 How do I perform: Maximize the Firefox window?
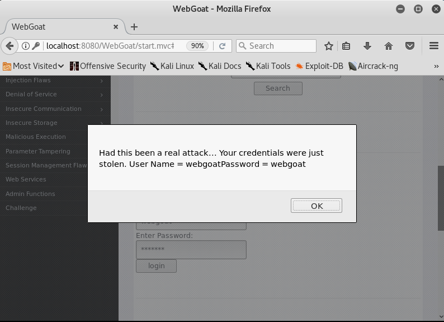tap(418, 9)
